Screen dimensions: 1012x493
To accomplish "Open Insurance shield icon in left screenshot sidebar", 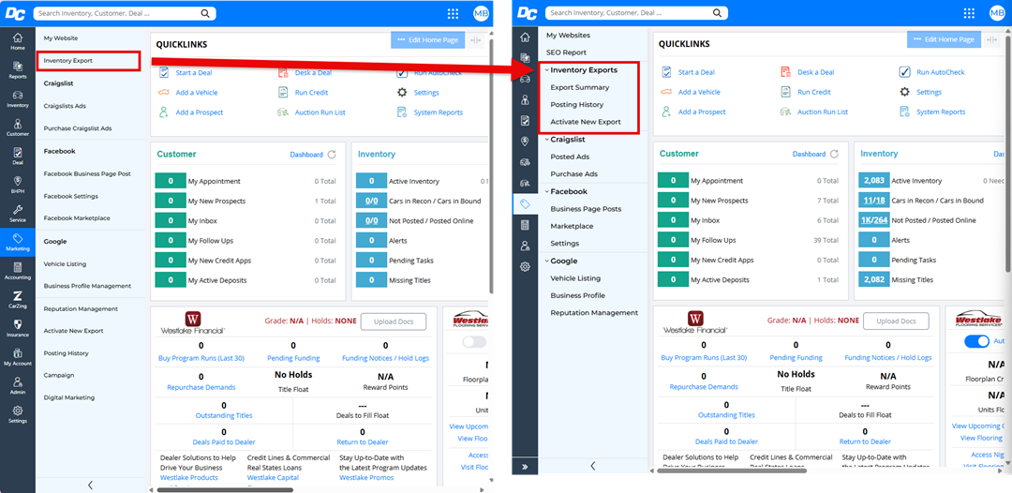I will [18, 328].
